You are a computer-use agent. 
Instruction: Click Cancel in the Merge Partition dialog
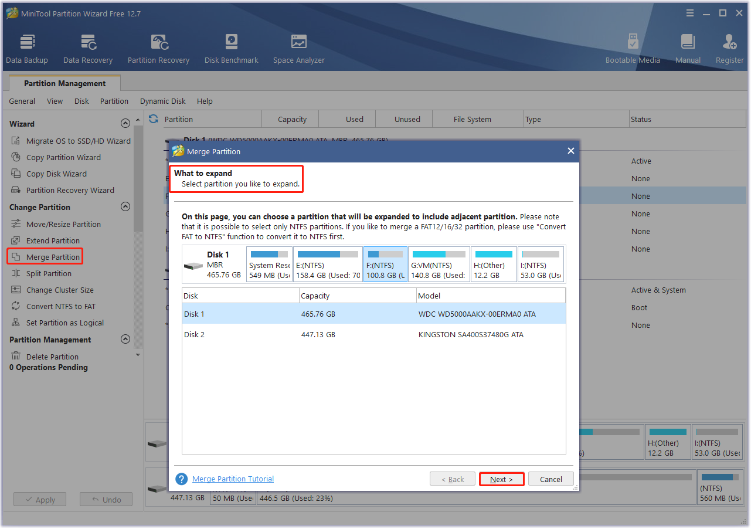(x=551, y=479)
